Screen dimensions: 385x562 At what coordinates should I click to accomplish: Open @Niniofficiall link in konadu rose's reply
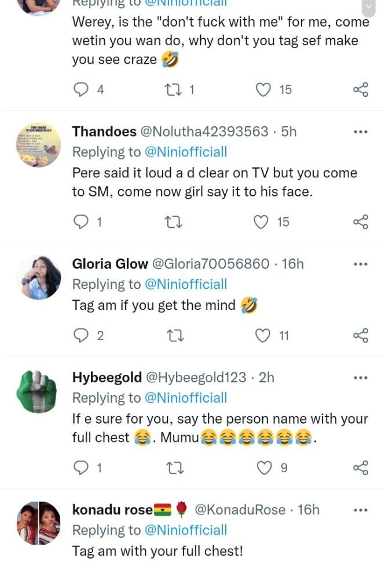point(185,530)
